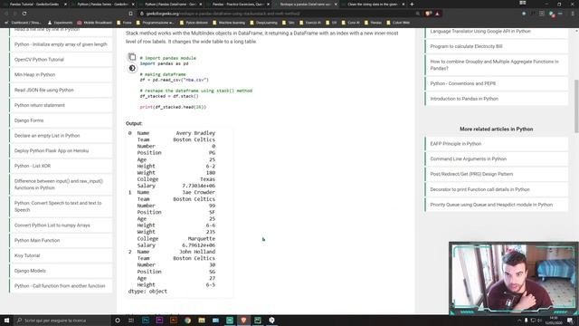
Task: Click the webcam overlay video thumbnail
Action: point(513,279)
